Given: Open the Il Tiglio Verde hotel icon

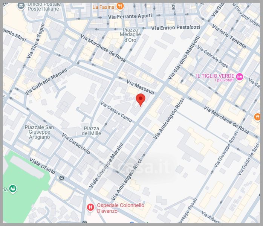Looking at the screenshot, I should [240, 77].
